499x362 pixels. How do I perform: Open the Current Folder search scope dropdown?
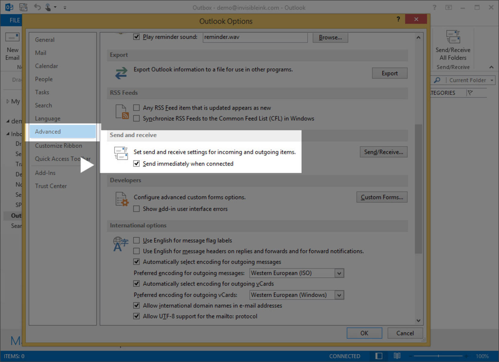492,80
